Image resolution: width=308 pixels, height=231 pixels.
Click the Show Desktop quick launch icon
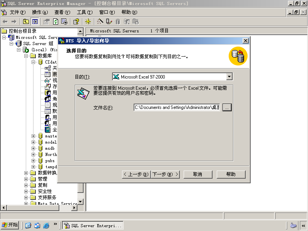point(28,225)
